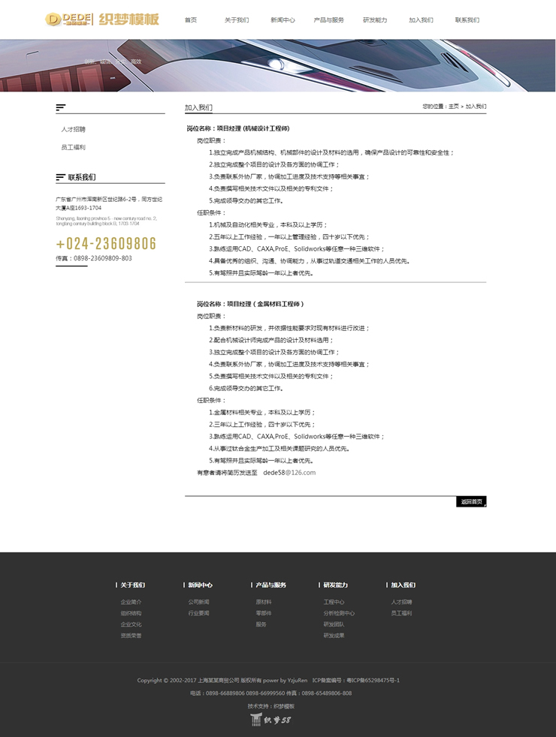The height and width of the screenshot is (737, 556).
Task: Click the 织梦58 footer logo
Action: click(270, 720)
